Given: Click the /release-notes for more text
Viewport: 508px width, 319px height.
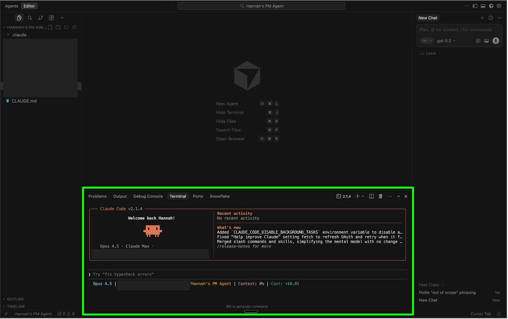Looking at the screenshot, I should [244, 246].
